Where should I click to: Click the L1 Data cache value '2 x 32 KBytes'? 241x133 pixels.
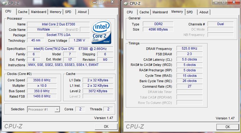click(x=98, y=80)
